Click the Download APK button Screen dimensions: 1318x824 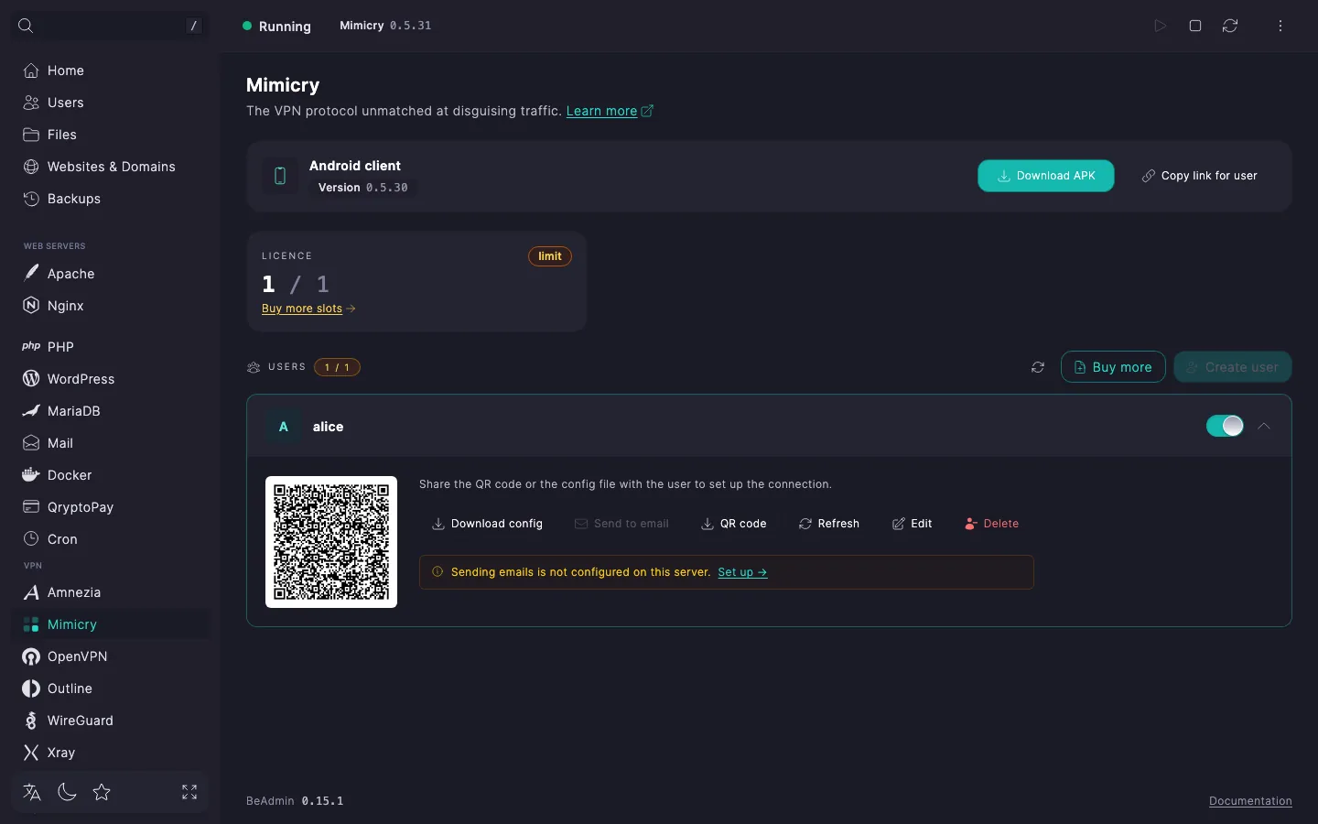(x=1046, y=176)
